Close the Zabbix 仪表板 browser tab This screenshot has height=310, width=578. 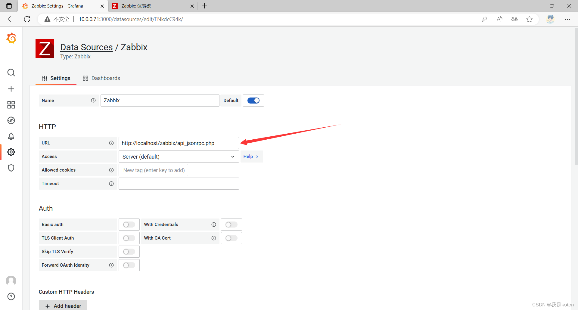pyautogui.click(x=192, y=6)
